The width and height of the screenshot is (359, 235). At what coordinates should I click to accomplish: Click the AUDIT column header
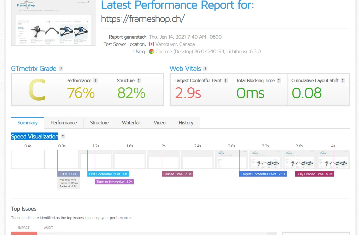(x=49, y=228)
